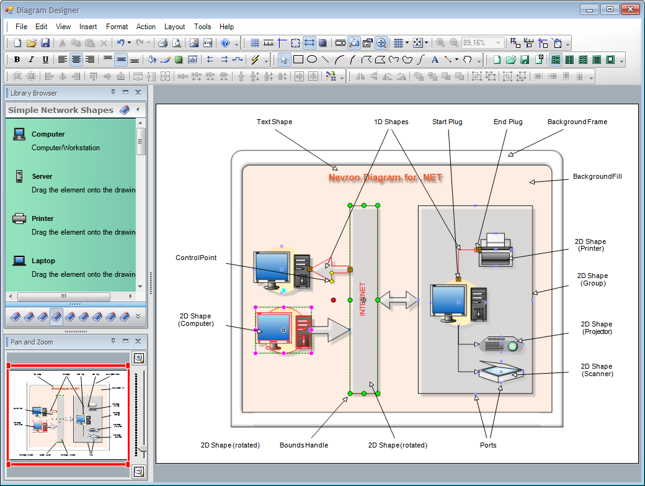Click the library list vertical scrollbar thumb
Image resolution: width=645 pixels, height=486 pixels.
click(141, 141)
